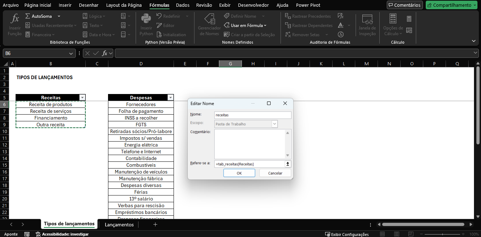
Task: Open Texto function library
Action: [93, 26]
